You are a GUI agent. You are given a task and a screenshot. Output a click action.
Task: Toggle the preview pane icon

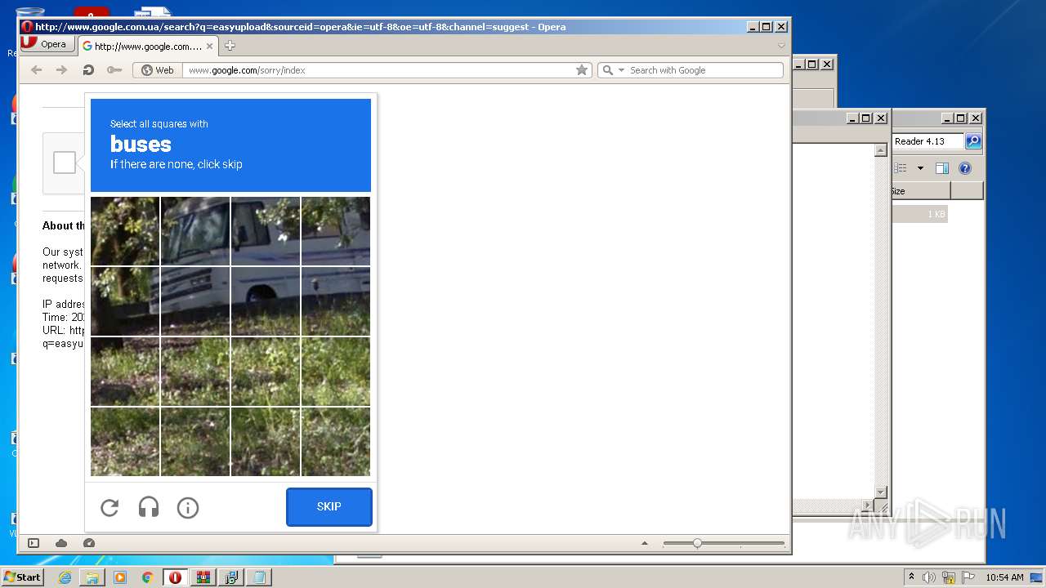[942, 168]
